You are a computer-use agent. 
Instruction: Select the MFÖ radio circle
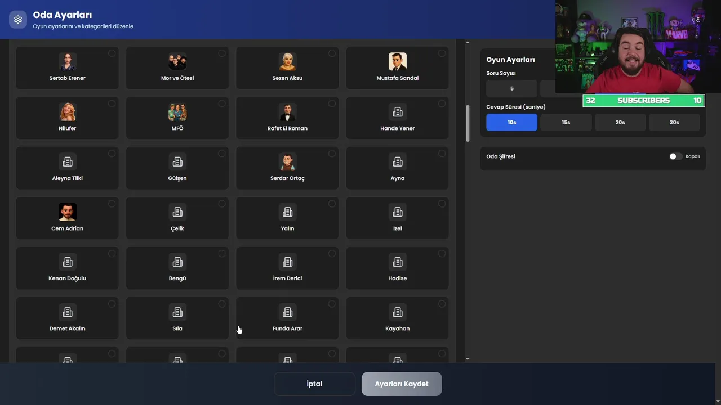[x=222, y=103]
